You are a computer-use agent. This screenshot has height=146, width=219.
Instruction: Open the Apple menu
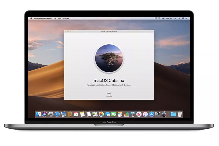[x=31, y=18]
